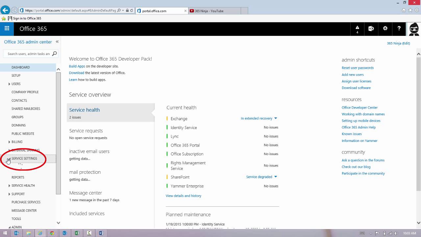Click the favorites bar add star icon
The width and height of the screenshot is (421, 237).
click(x=4, y=18)
